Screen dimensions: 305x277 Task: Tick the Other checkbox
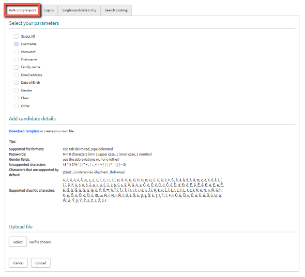click(x=17, y=106)
